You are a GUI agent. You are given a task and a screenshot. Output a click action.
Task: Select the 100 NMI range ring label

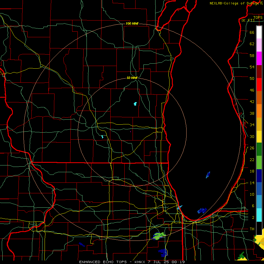tap(132, 23)
